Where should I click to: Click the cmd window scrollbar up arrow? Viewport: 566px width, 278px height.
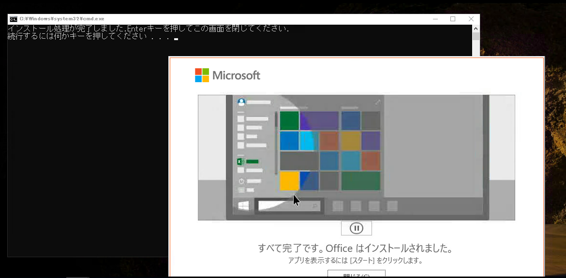tap(476, 29)
